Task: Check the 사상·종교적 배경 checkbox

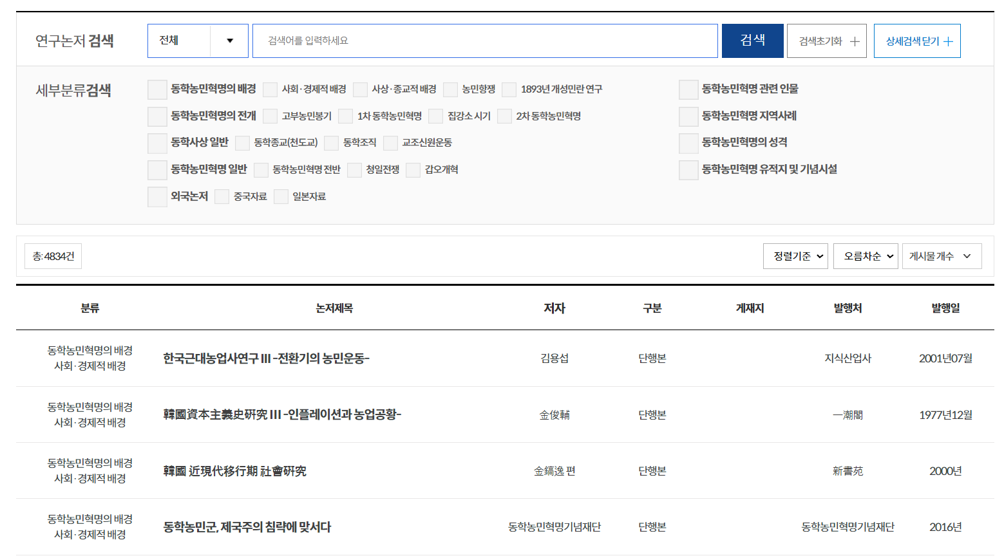Action: point(361,89)
